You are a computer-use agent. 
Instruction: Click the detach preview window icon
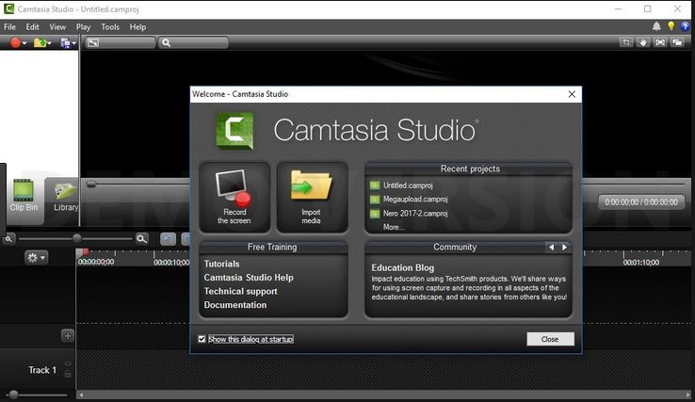coord(677,42)
